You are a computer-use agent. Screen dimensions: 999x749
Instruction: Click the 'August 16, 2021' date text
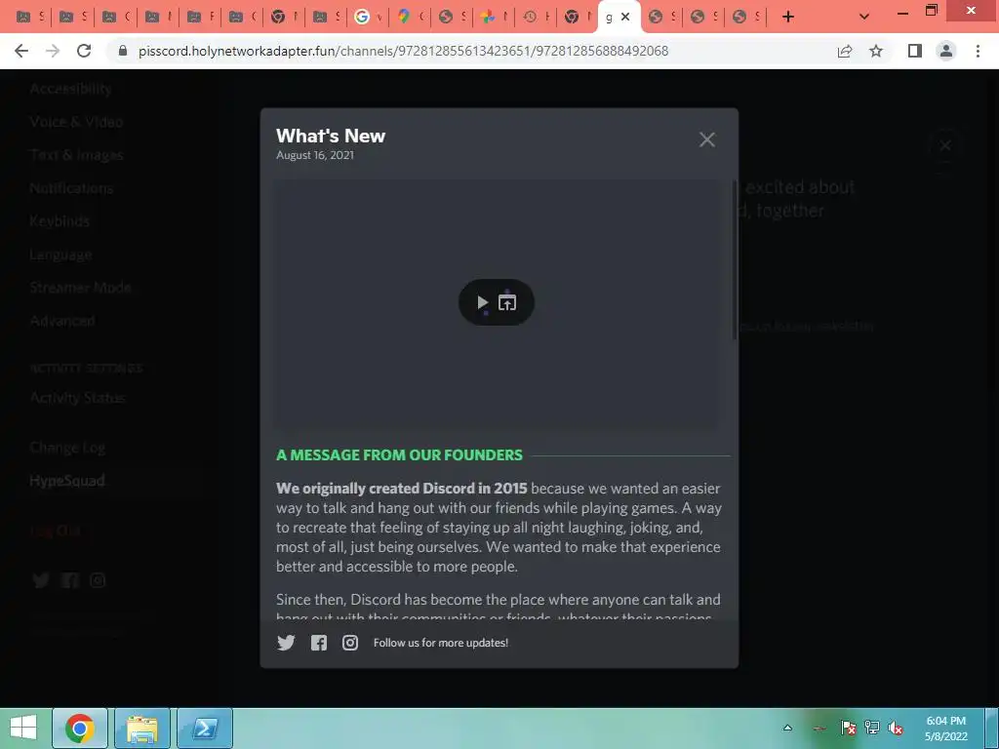315,155
